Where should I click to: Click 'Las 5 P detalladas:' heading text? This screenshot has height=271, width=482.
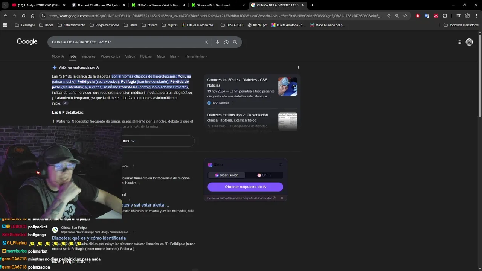pos(68,113)
